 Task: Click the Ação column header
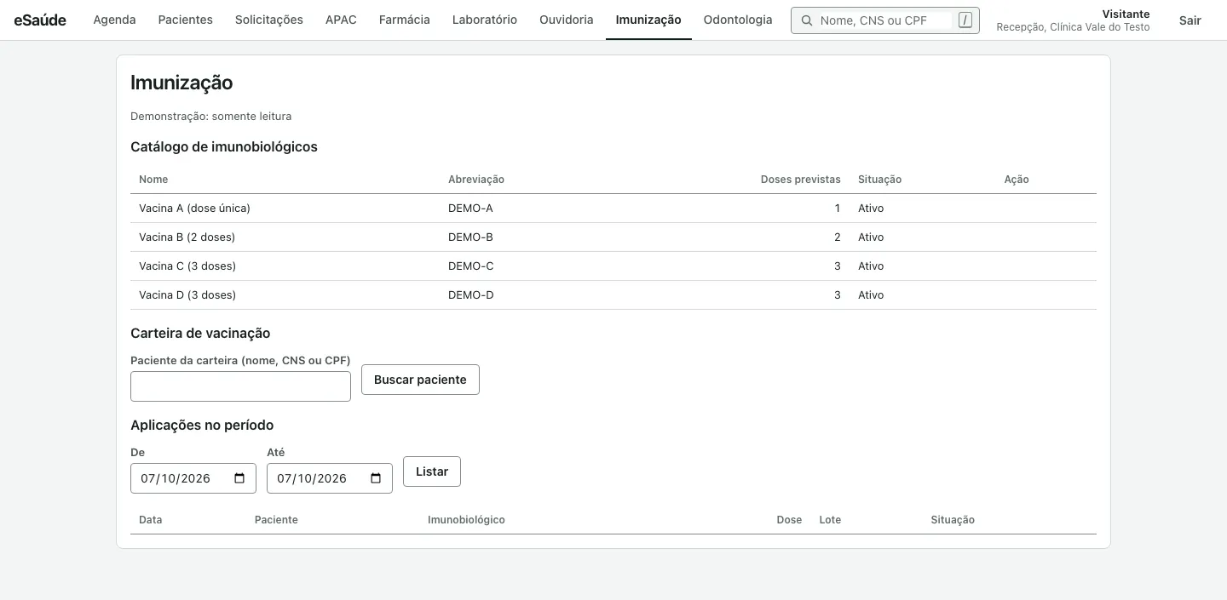pyautogui.click(x=1017, y=180)
